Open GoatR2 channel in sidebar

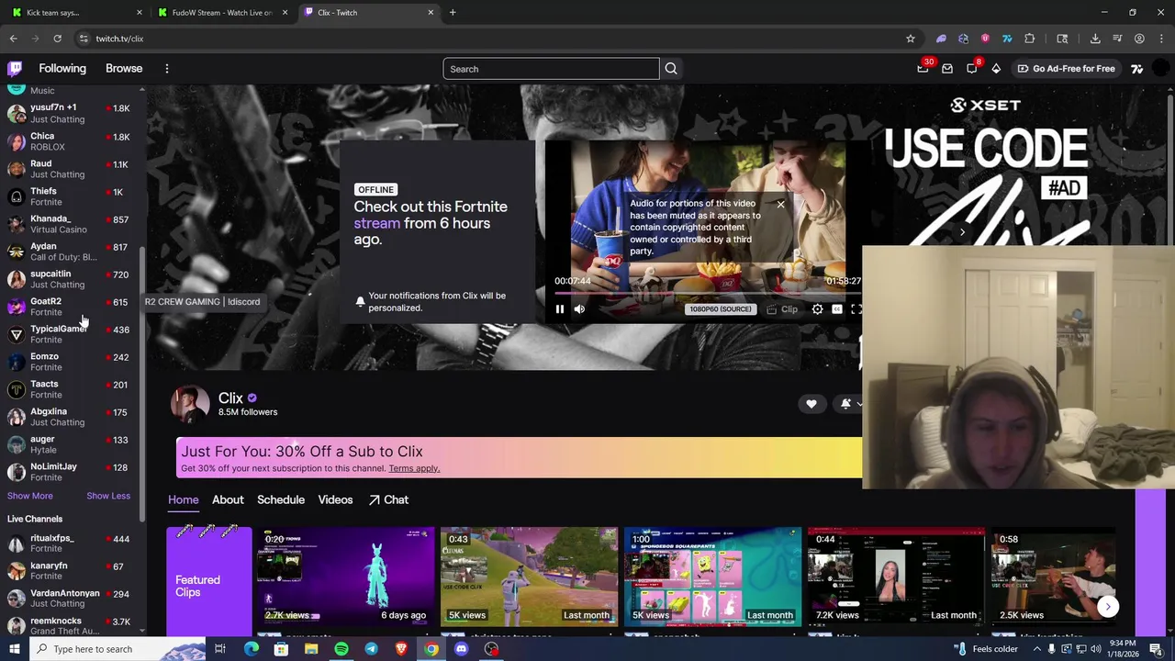point(70,307)
